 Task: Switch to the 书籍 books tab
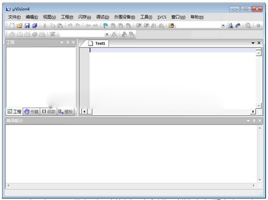pos(31,112)
